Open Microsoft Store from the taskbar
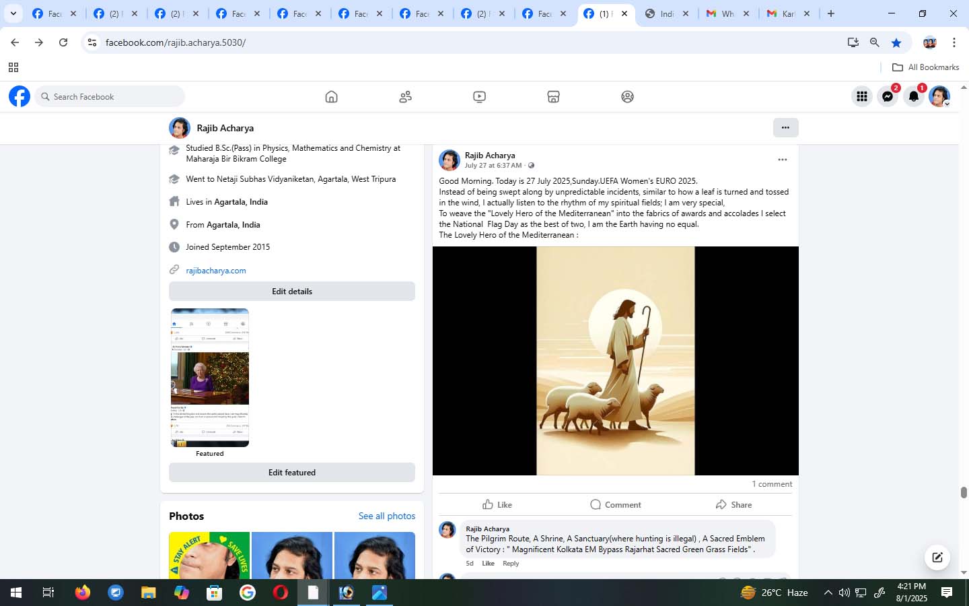 click(x=215, y=593)
